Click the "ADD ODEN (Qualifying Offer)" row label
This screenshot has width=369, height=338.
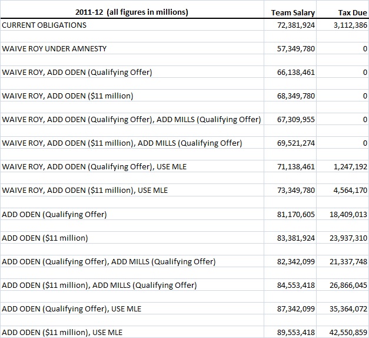[x=55, y=214]
